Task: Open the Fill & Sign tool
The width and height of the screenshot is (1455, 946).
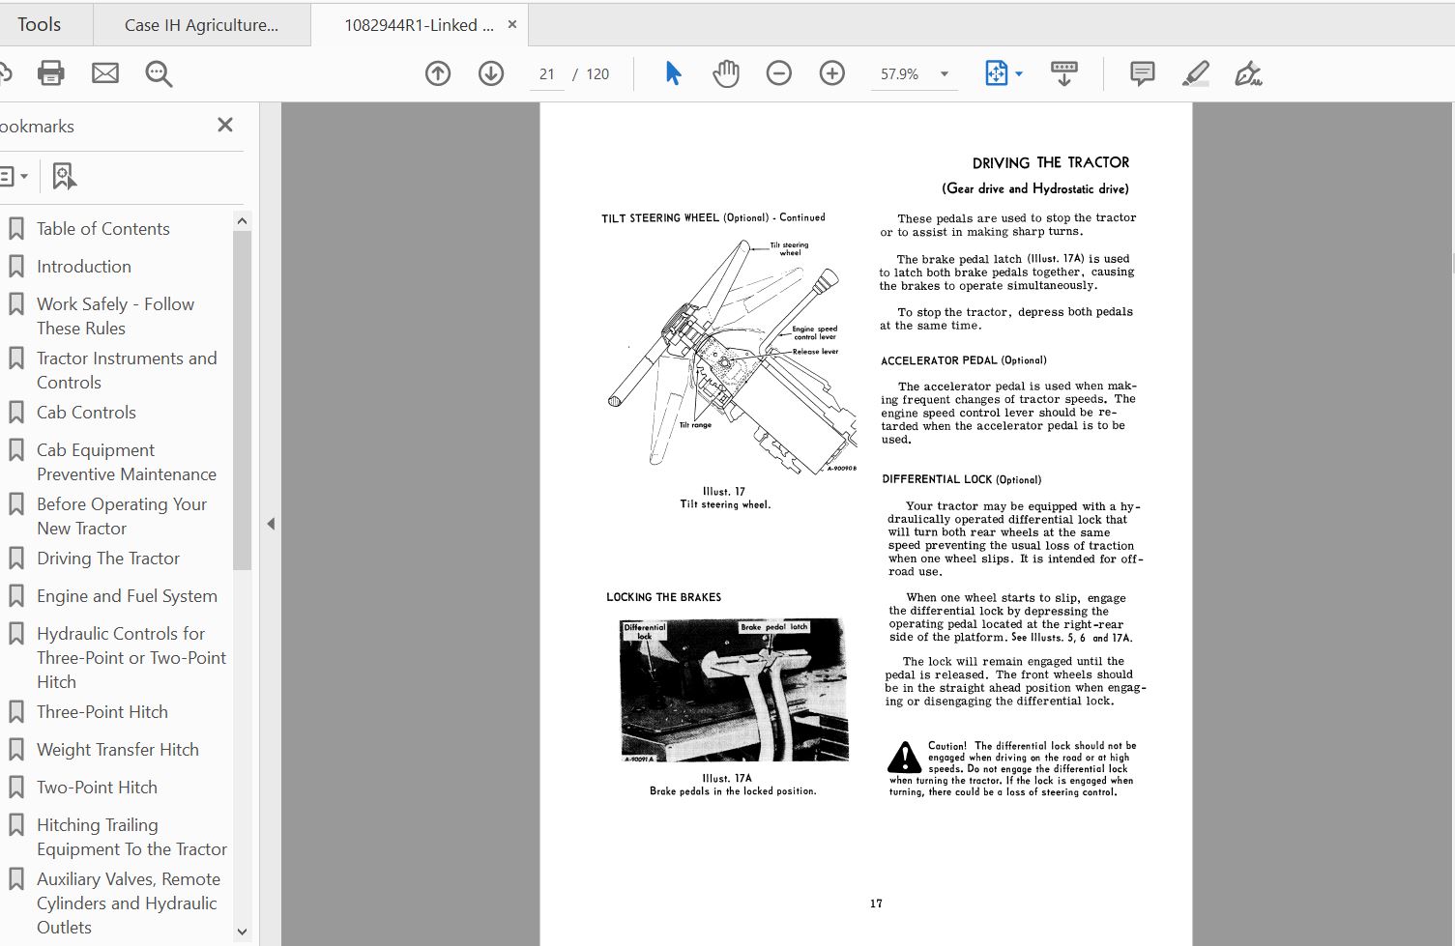Action: [x=1248, y=72]
